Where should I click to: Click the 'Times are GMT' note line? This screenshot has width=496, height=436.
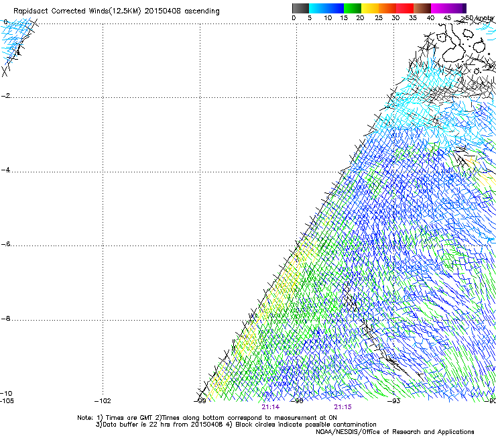pos(207,418)
